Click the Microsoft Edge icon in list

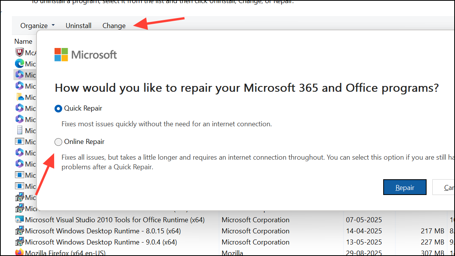20,63
